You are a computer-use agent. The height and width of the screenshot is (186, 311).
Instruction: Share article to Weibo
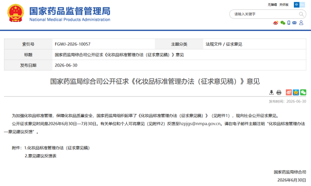coord(289,92)
